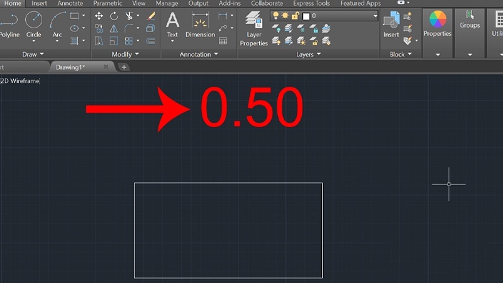The image size is (503, 283).
Task: Toggle layer 0 on/off lightbulb
Action: (x=275, y=16)
